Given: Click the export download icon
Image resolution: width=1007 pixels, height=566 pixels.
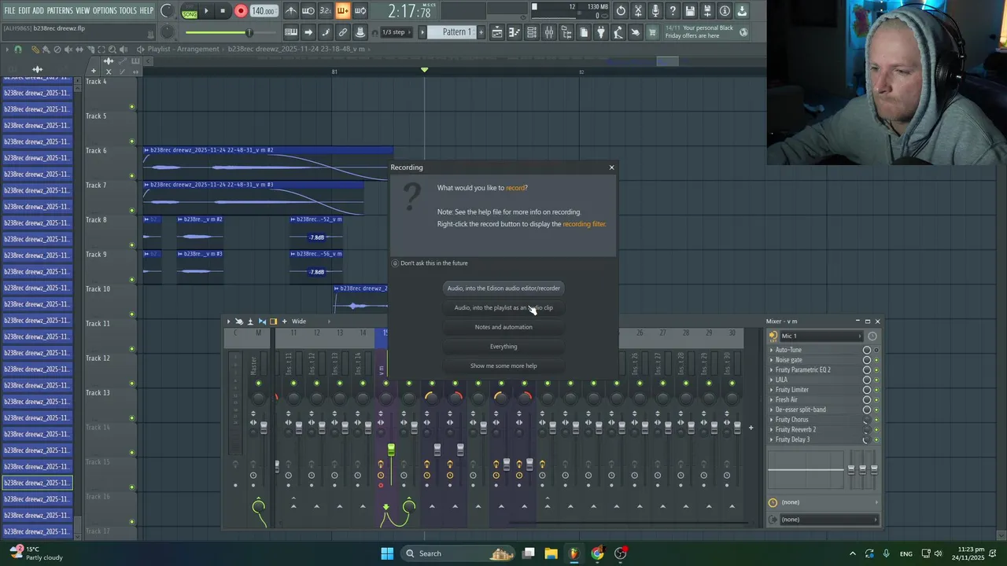Looking at the screenshot, I should pyautogui.click(x=742, y=11).
